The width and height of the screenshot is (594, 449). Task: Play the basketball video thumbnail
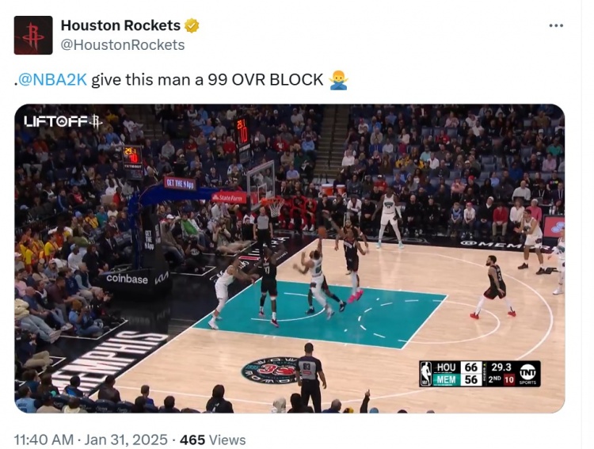[290, 258]
